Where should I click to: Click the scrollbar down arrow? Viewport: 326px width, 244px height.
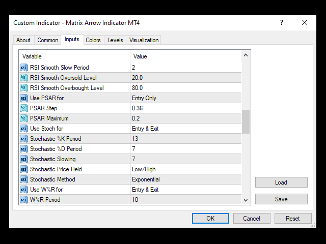[x=246, y=200]
